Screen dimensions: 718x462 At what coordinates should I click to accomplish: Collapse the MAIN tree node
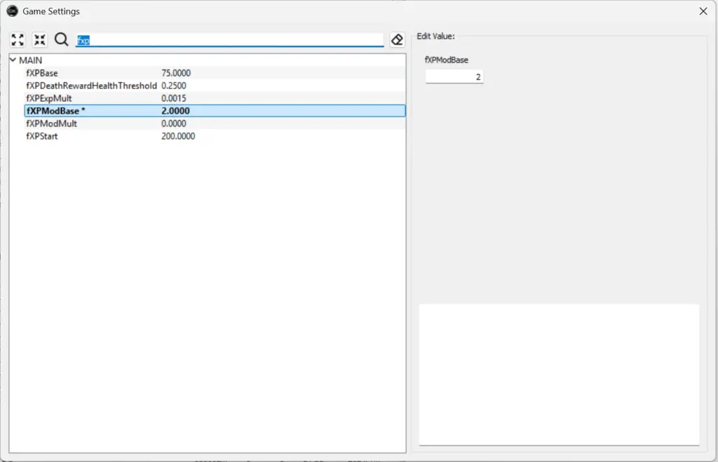click(x=13, y=60)
